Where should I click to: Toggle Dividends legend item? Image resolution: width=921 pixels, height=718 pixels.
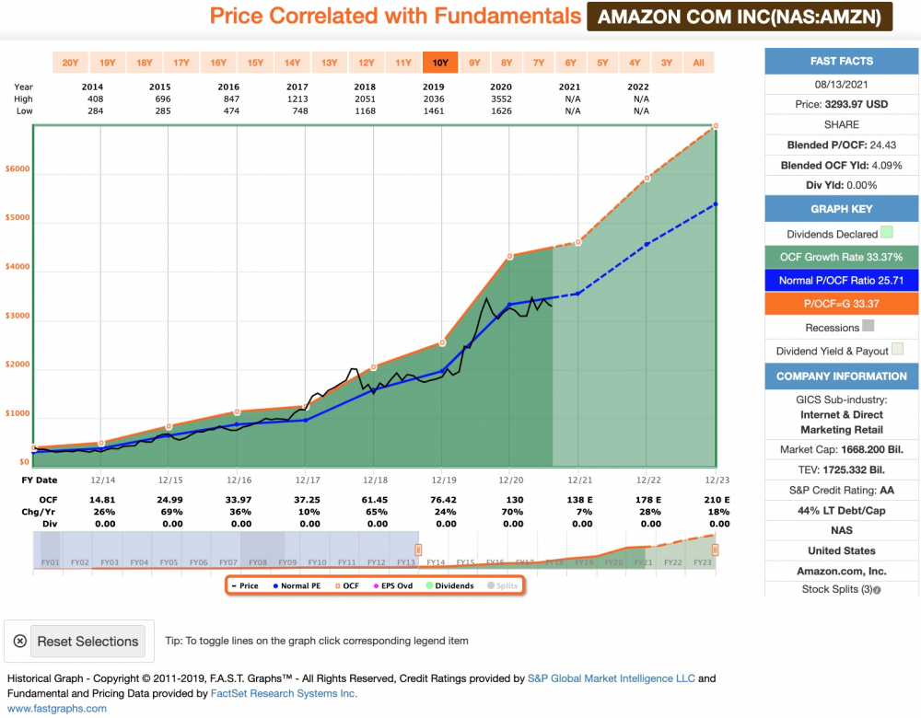coord(450,586)
